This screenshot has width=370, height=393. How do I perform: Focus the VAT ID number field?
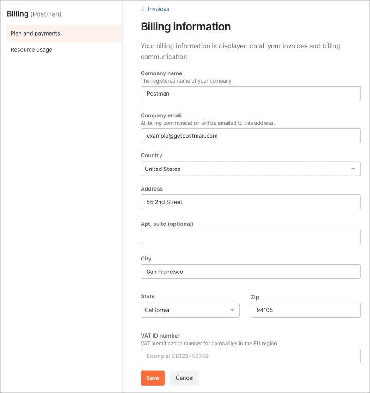pos(251,356)
